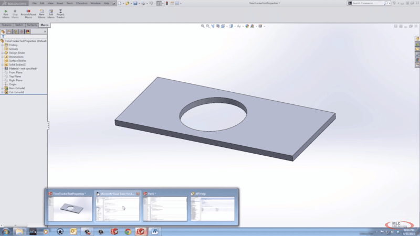The width and height of the screenshot is (420, 236).
Task: Open the View menu
Action: point(50,3)
